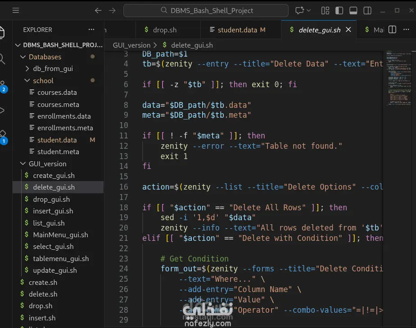This screenshot has height=328, width=416.
Task: Switch to the drop.sh tab
Action: click(x=165, y=30)
